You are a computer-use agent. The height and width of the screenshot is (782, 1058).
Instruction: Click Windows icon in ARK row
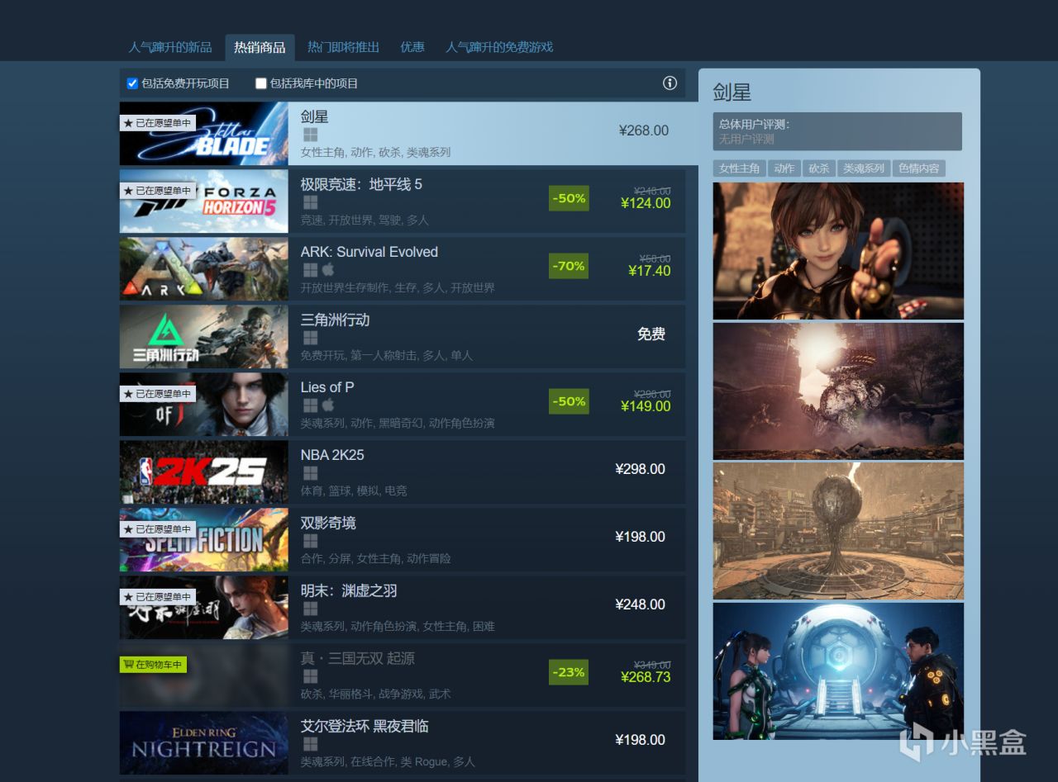click(x=310, y=270)
